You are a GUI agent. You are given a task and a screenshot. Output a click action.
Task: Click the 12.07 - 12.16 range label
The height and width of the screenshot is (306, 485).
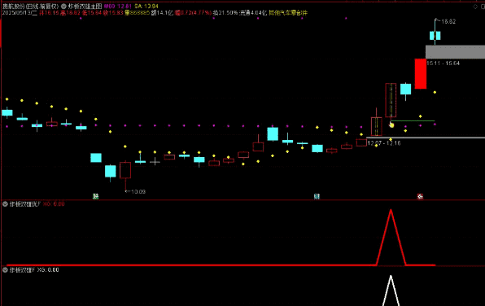click(384, 143)
